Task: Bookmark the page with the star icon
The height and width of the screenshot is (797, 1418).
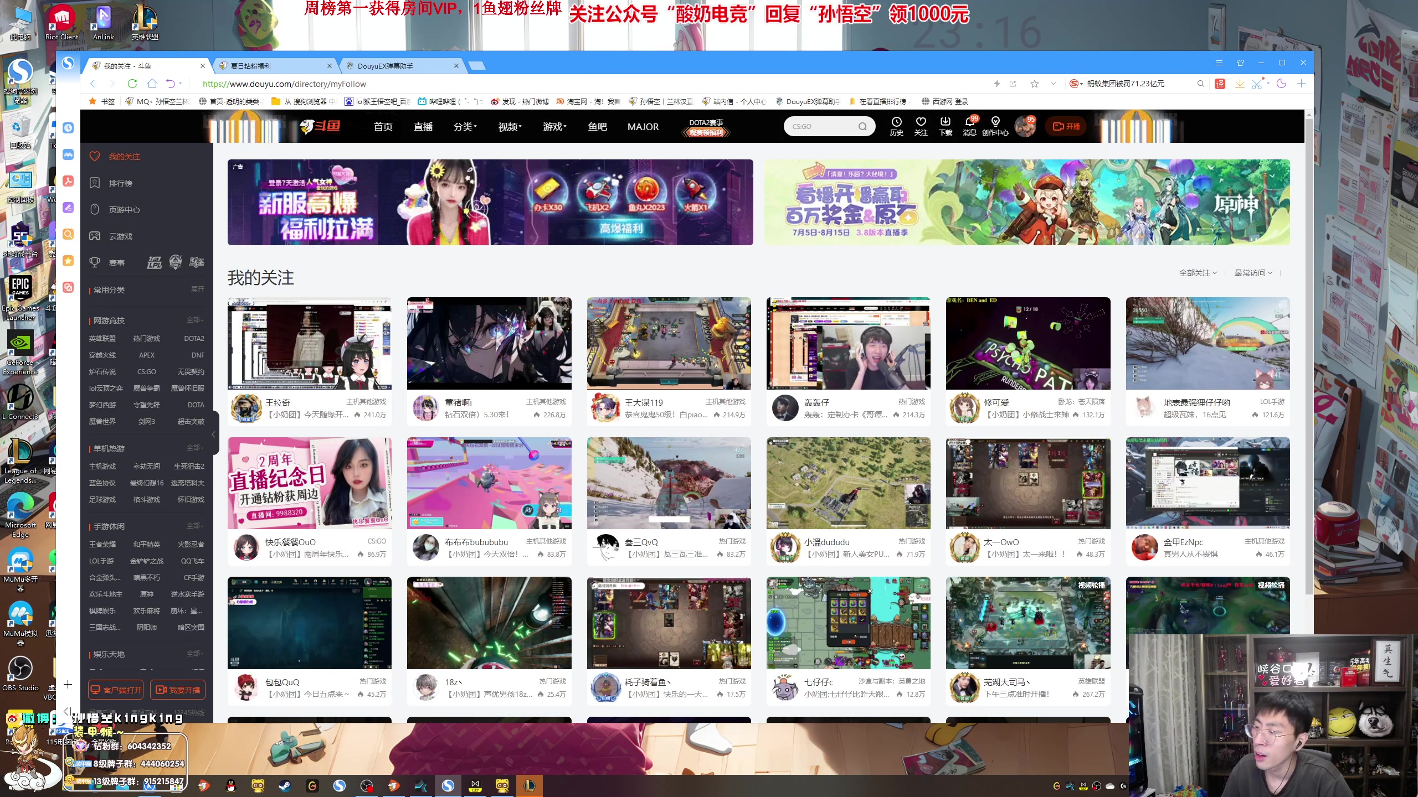Action: click(x=1034, y=84)
